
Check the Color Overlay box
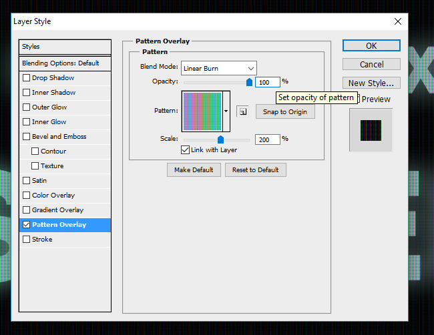(26, 195)
